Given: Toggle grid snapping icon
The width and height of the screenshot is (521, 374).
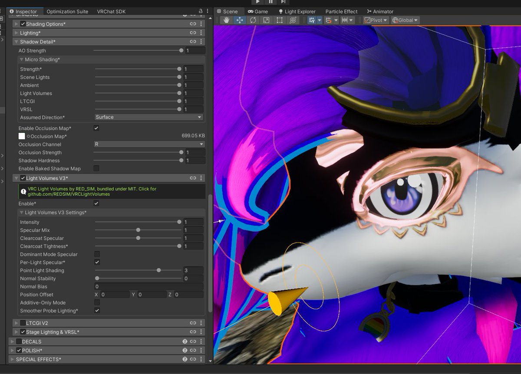Looking at the screenshot, I should pos(312,20).
